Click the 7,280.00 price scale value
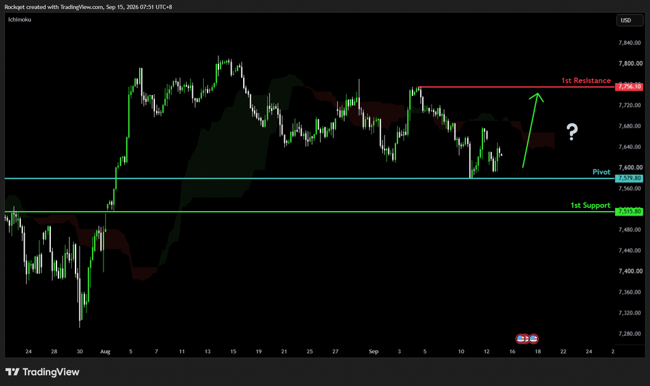Screen dimensions: 650x386 coord(630,334)
